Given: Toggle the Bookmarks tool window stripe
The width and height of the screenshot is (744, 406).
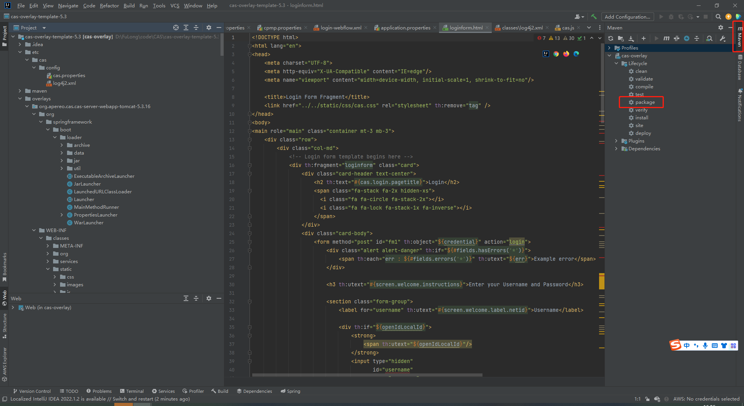Looking at the screenshot, I should coord(4,267).
